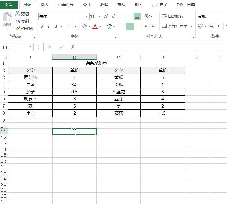Switch to the 公式 (Formulas) tab

[87, 5]
